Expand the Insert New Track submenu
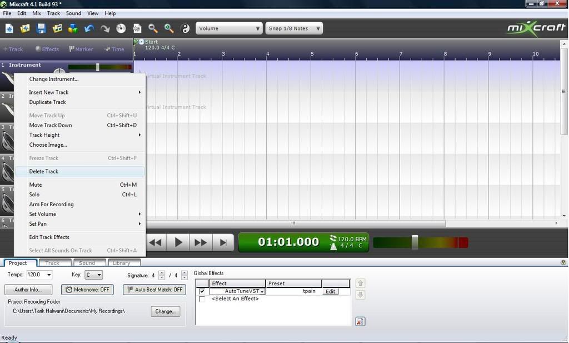Viewport: 569px width, 343px height. [79, 92]
